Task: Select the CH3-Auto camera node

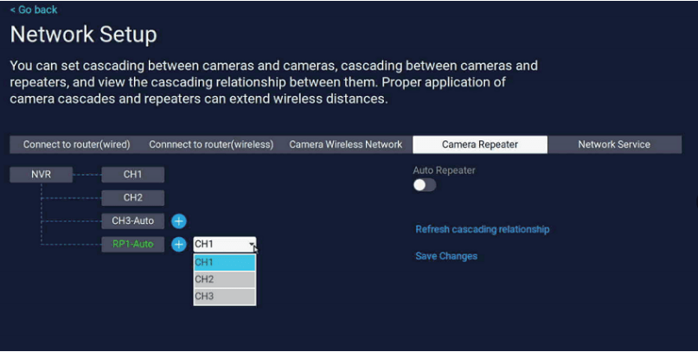Action: [132, 221]
